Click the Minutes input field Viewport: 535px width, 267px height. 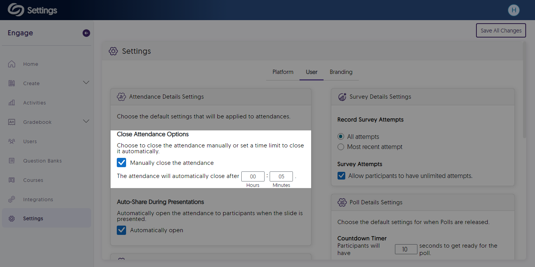pyautogui.click(x=281, y=176)
